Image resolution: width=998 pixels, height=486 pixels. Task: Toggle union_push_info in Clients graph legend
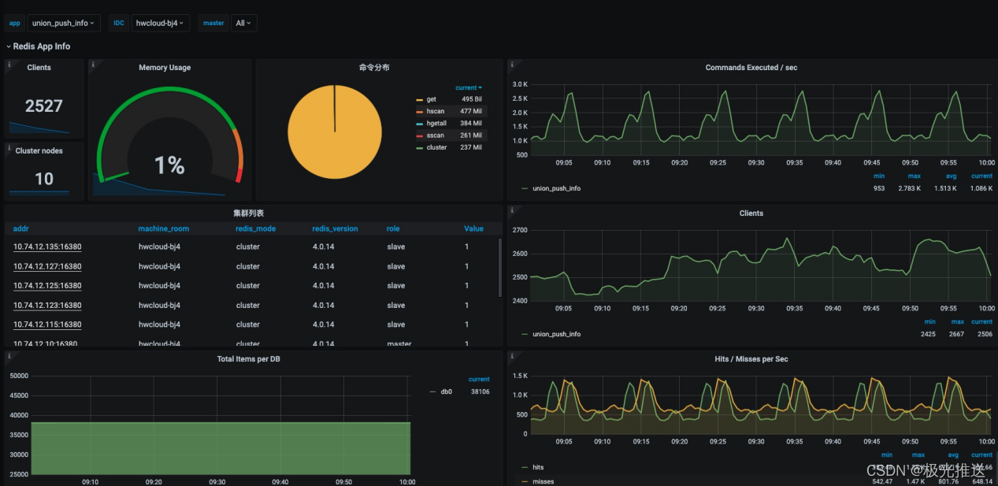[x=556, y=334]
